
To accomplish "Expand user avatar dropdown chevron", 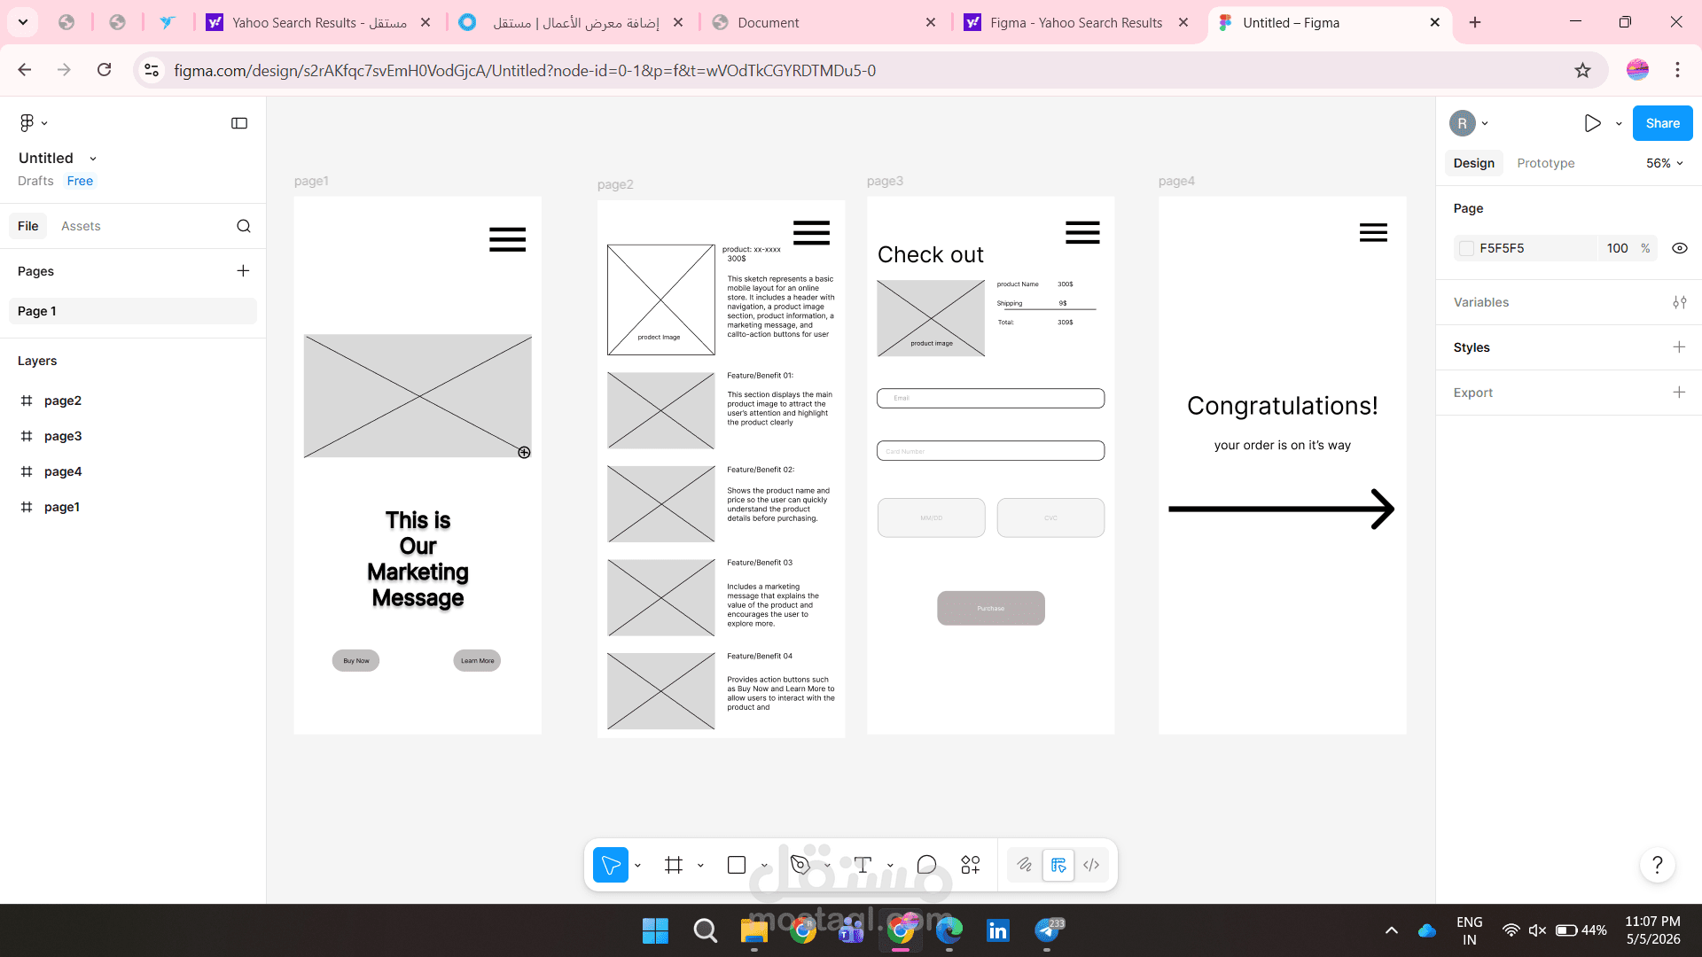I will pos(1485,124).
